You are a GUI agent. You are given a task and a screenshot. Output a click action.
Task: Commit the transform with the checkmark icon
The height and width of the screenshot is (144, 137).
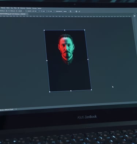coord(79,11)
